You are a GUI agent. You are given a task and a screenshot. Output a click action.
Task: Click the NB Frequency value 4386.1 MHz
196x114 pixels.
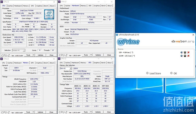click(x=45, y=73)
